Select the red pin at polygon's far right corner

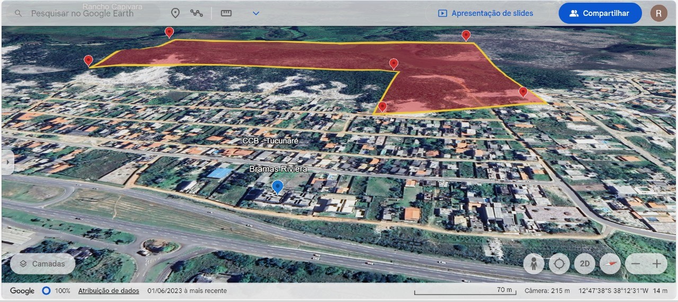coord(523,92)
